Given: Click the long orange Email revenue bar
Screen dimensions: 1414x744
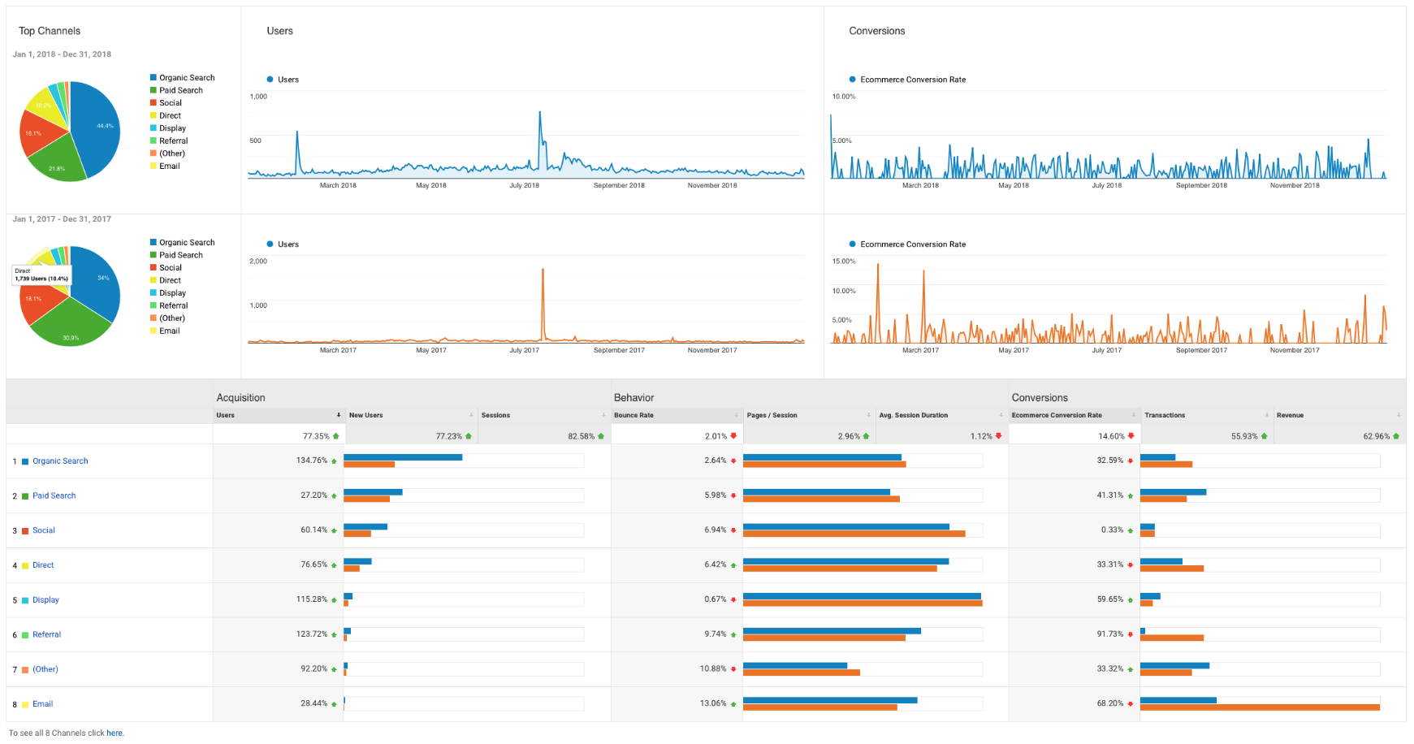Looking at the screenshot, I should coord(1259,707).
